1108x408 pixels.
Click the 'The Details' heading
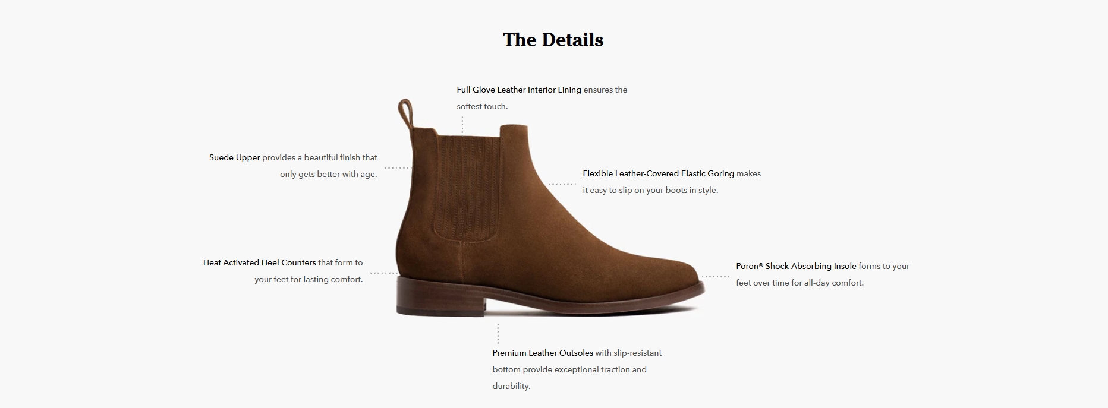tap(553, 40)
